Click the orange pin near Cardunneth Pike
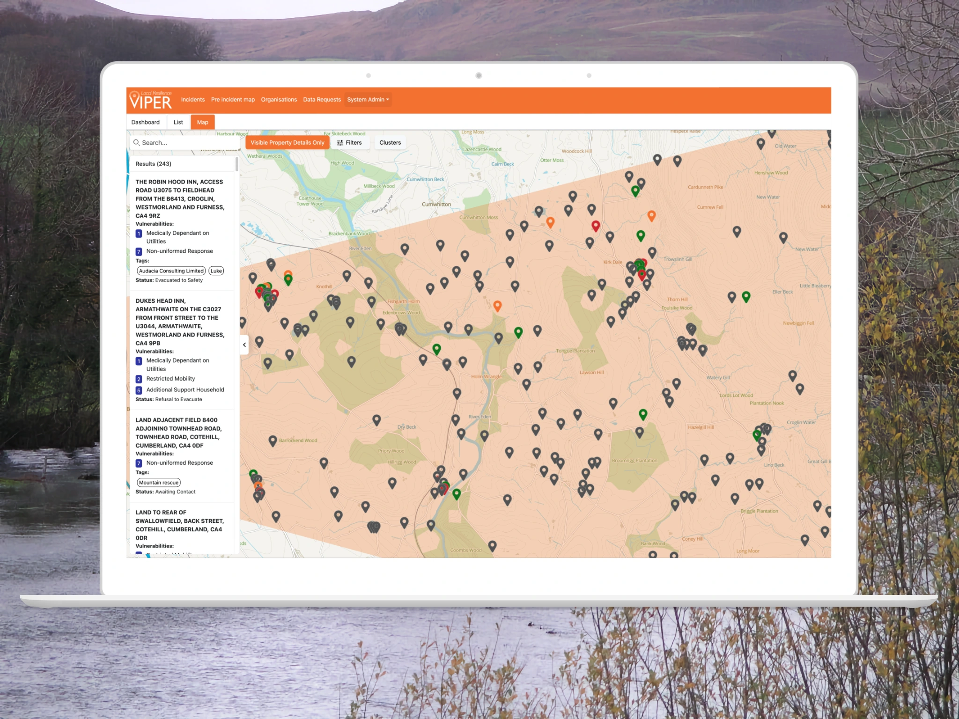This screenshot has height=719, width=959. 651,215
